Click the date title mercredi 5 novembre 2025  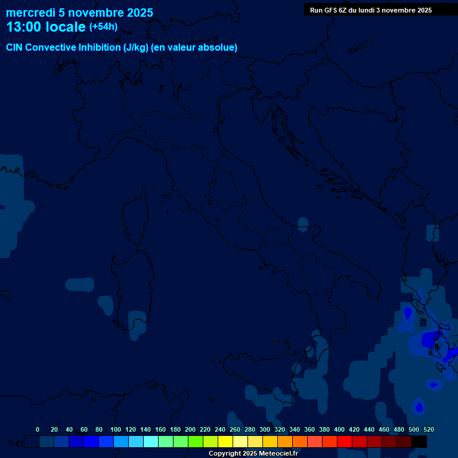pyautogui.click(x=79, y=13)
